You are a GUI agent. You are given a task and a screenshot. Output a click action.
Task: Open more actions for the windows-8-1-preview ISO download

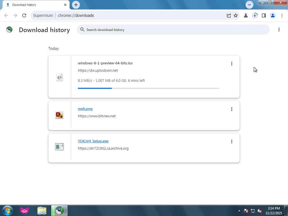point(232,64)
